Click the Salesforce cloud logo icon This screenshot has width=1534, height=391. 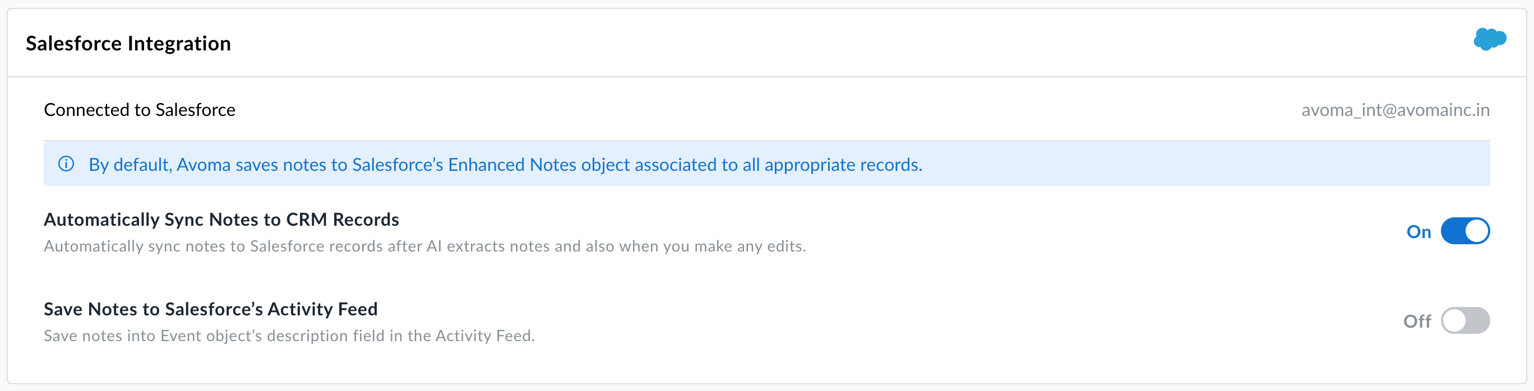click(x=1489, y=40)
